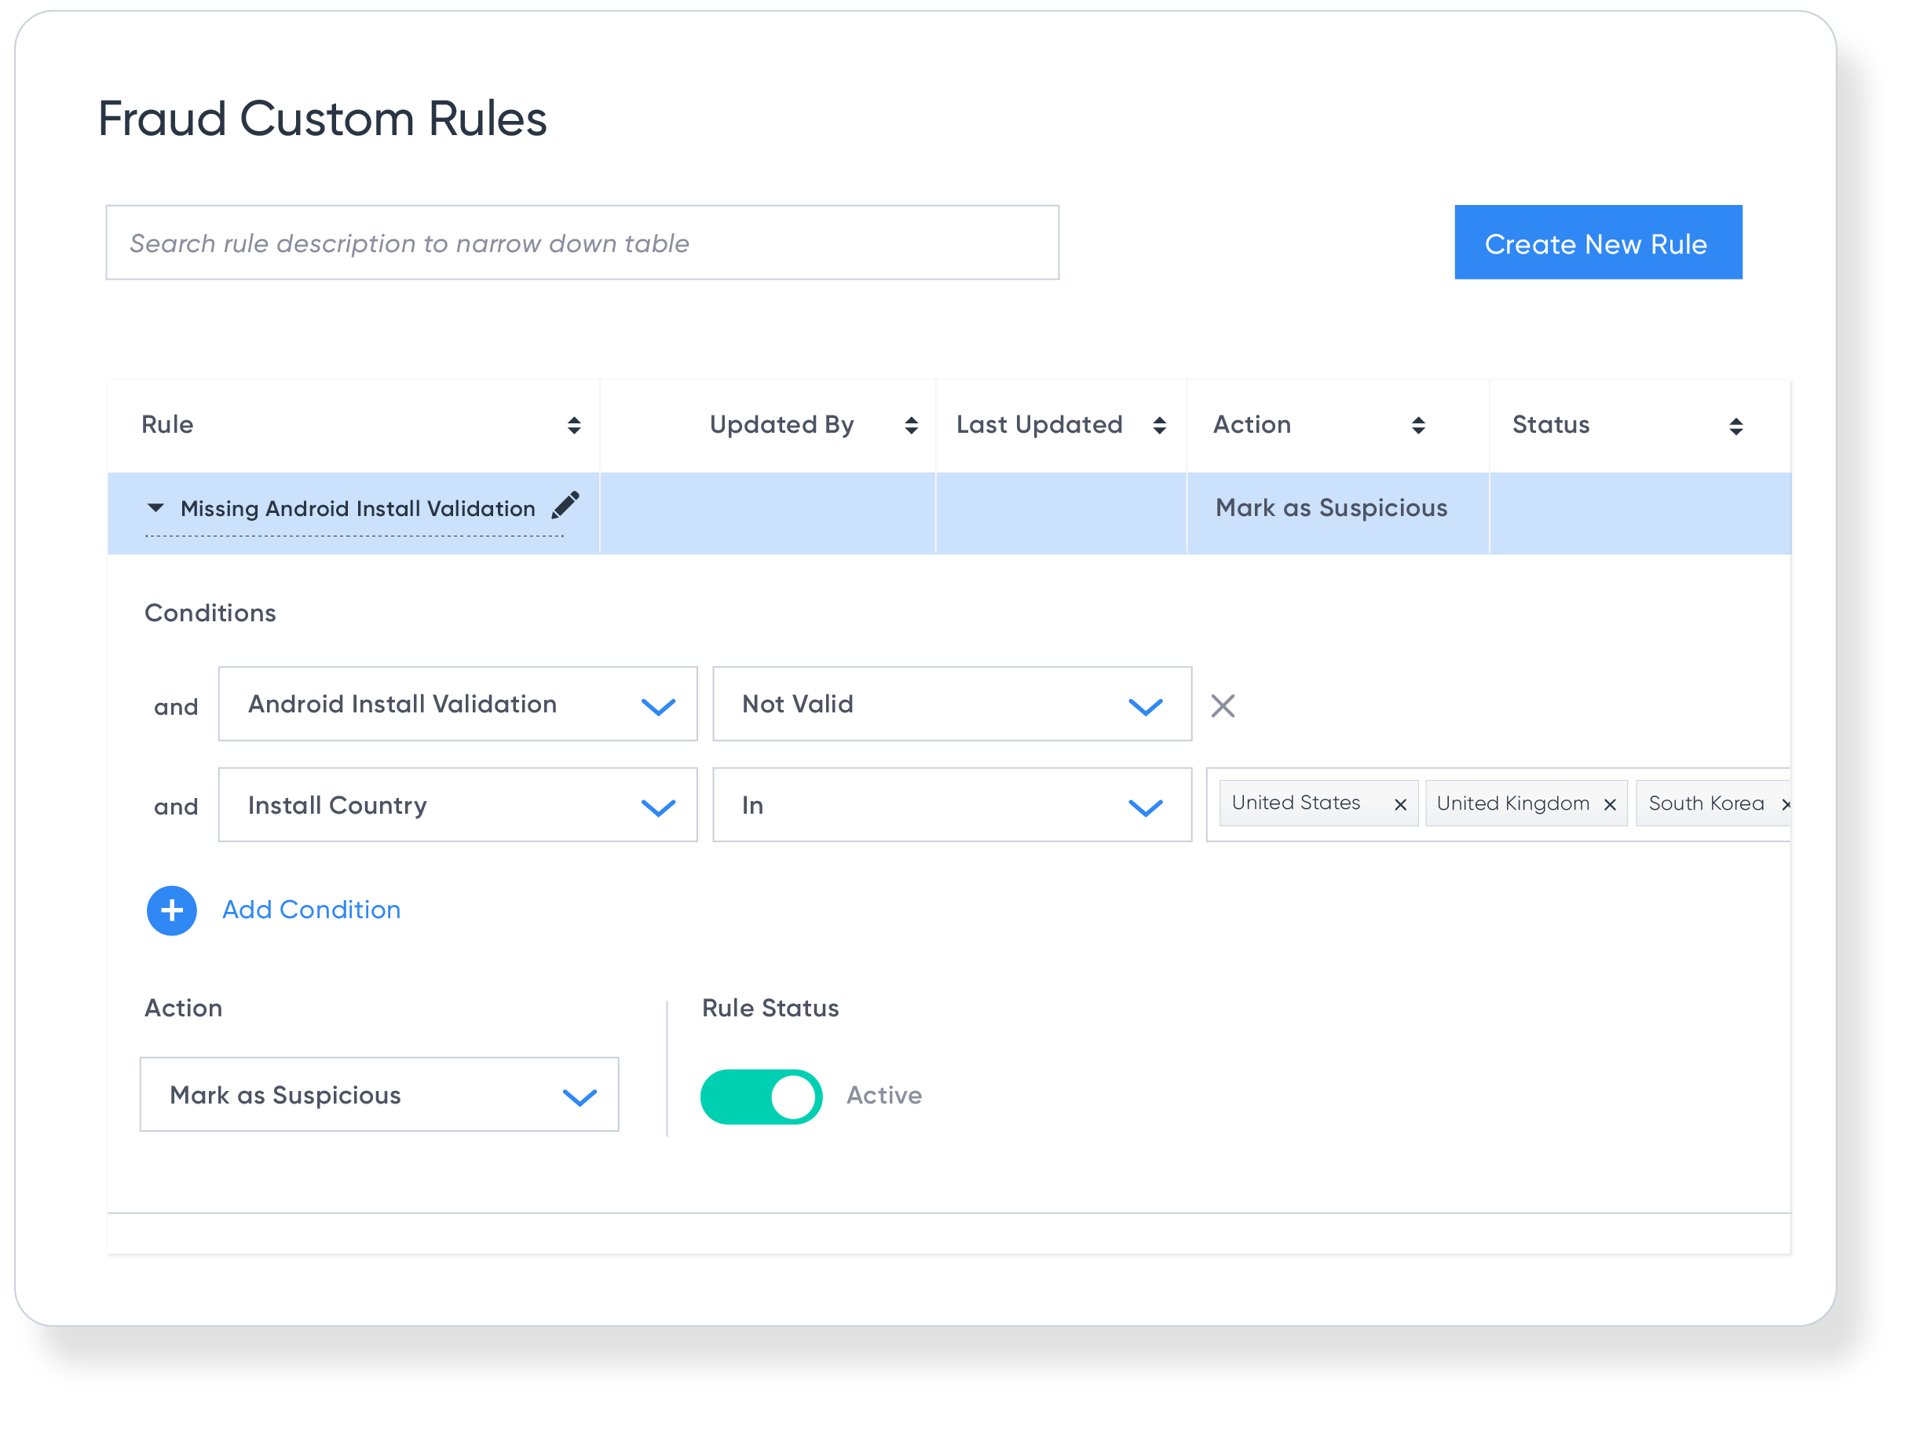Click the Last Updated column header label
Viewport: 1909px width, 1446px height.
pos(1039,424)
